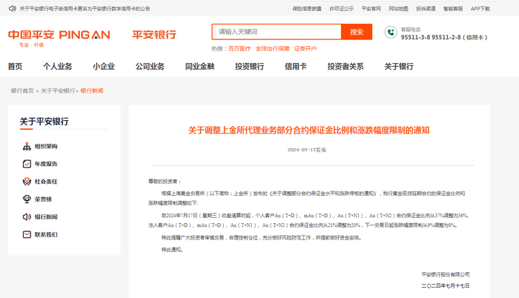Click the phone number 95511-3-8 95511-2-8
Screen dimensions: 519x298
(x=444, y=37)
